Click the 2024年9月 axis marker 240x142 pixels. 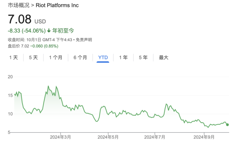204,137
